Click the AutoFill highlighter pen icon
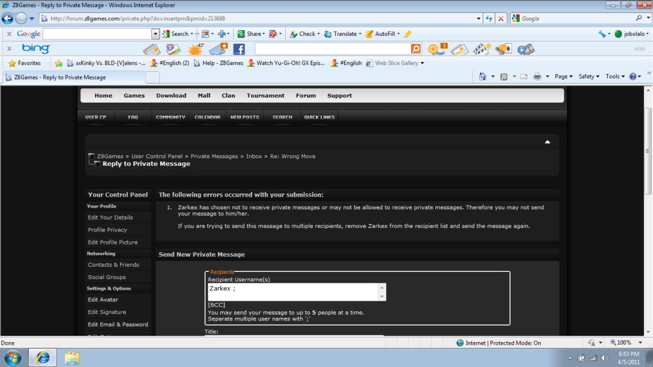Image resolution: width=653 pixels, height=367 pixels. point(407,34)
